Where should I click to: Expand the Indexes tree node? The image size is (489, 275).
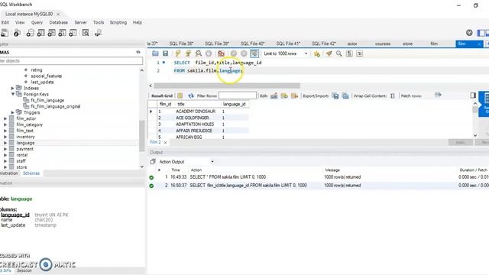tap(13, 89)
